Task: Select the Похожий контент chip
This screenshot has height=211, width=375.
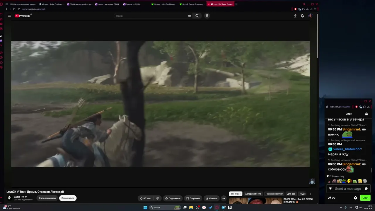Action: (x=274, y=194)
